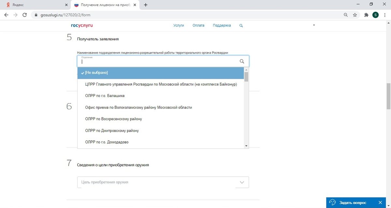The height and width of the screenshot is (208, 391).
Task: Bookmark this page with star icon
Action: click(355, 15)
